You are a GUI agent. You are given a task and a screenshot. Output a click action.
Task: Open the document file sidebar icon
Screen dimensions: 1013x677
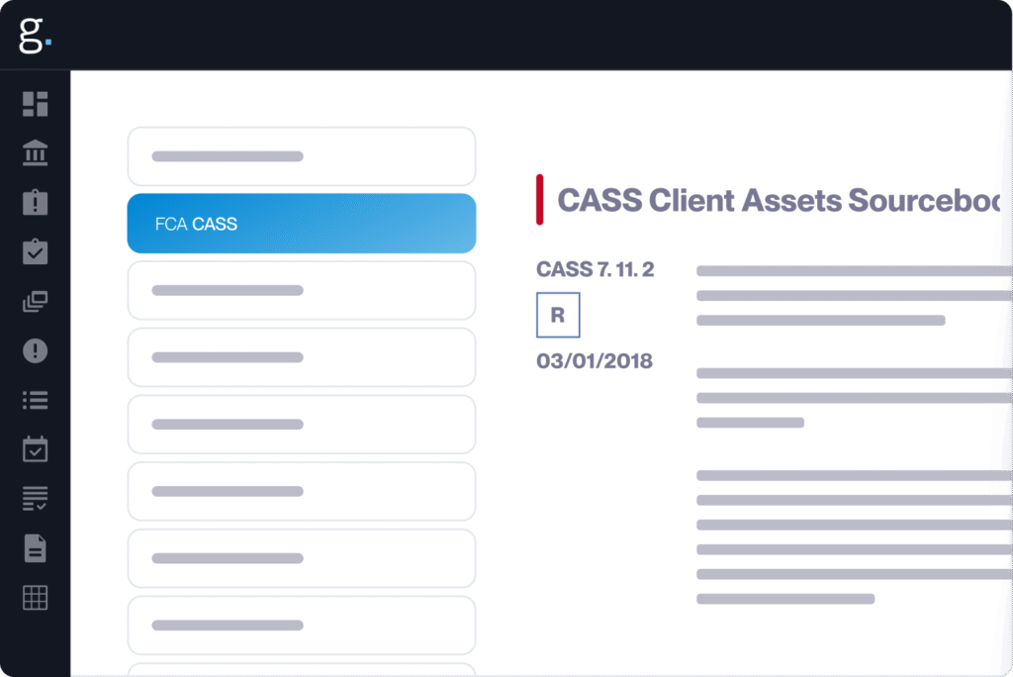coord(36,548)
